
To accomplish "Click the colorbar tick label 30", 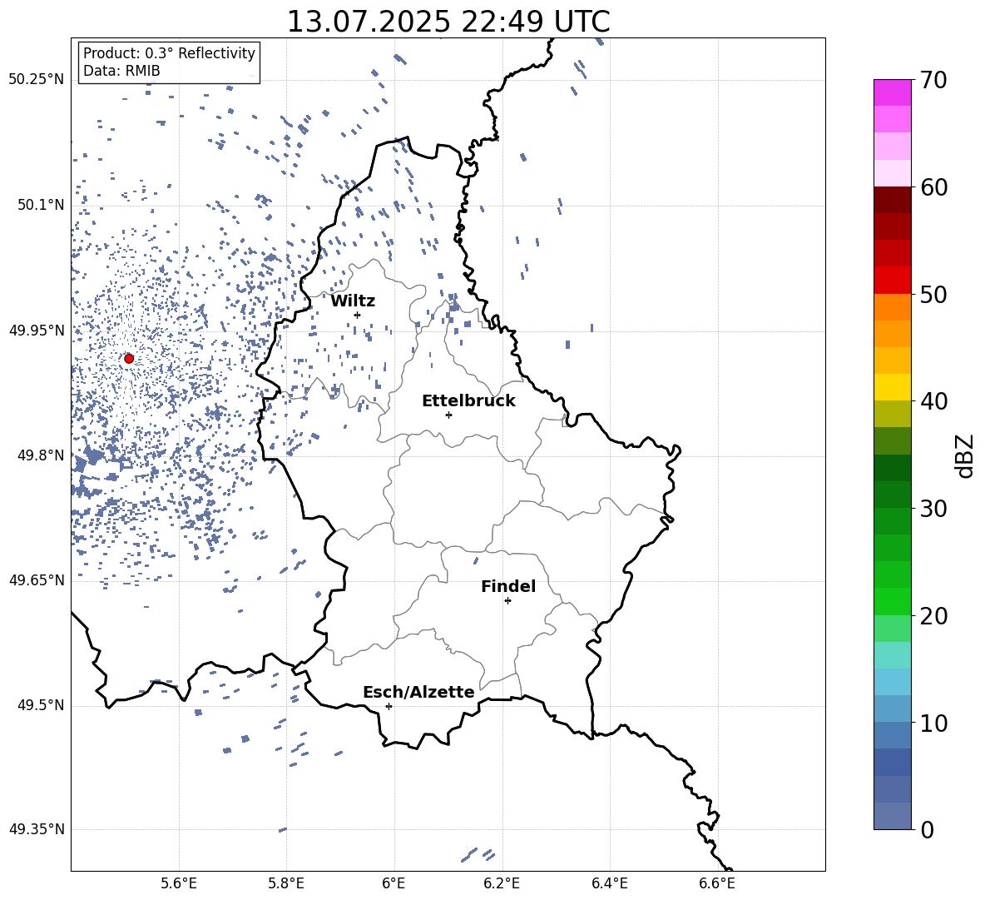I will tap(933, 509).
